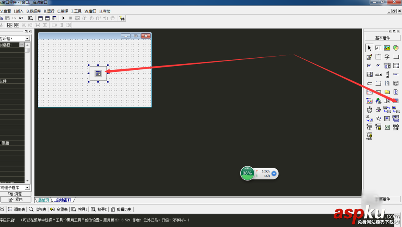Screen dimensions: 402x227
Task: Expand the component selector dropdown at panel top
Action: click(27, 39)
